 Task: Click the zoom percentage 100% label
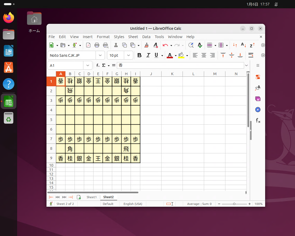[x=258, y=204]
